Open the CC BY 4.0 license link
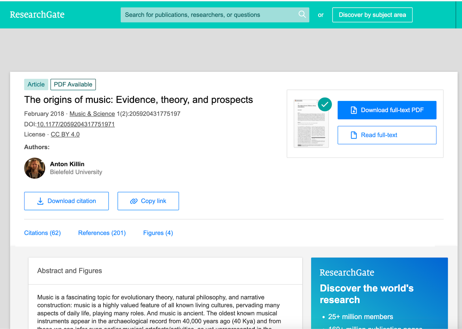This screenshot has height=329, width=462. (x=65, y=134)
